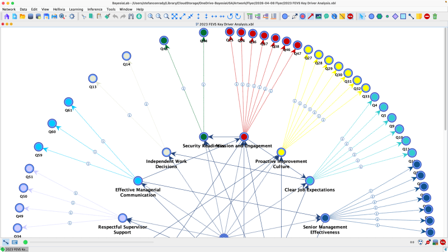Paste from the clipboard icon
Screen dimensions: 448x252
coord(99,17)
